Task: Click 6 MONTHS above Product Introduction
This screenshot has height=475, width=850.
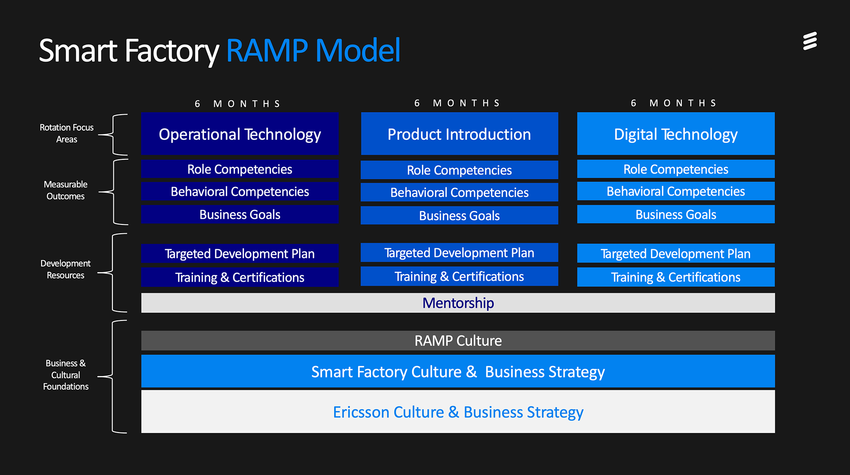Action: point(457,103)
